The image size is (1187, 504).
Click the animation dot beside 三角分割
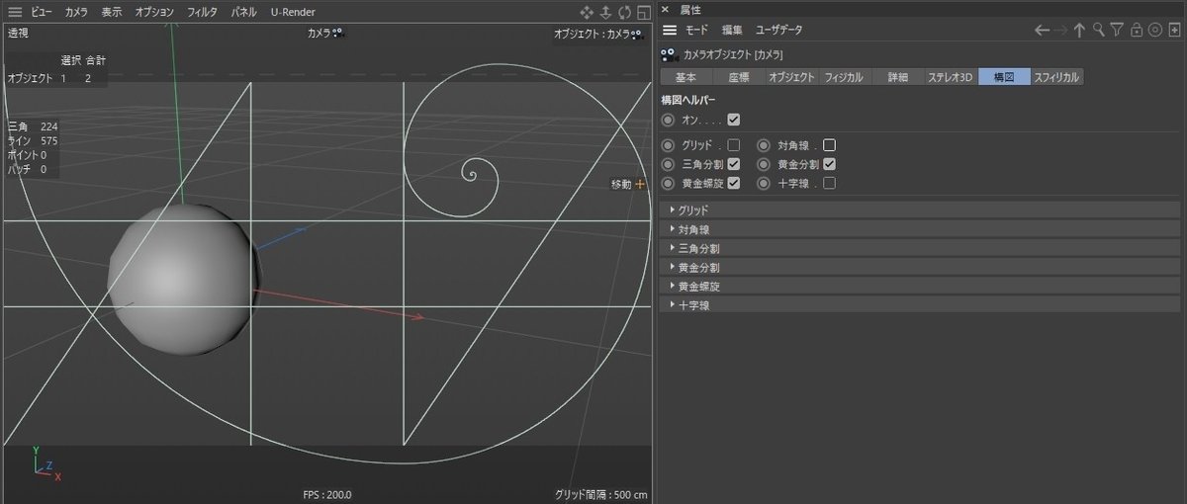click(x=668, y=164)
